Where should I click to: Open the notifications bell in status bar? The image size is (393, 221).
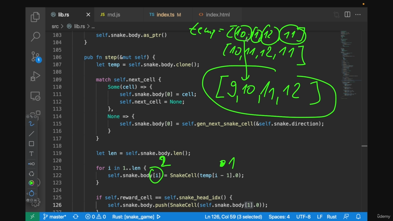coord(358,217)
